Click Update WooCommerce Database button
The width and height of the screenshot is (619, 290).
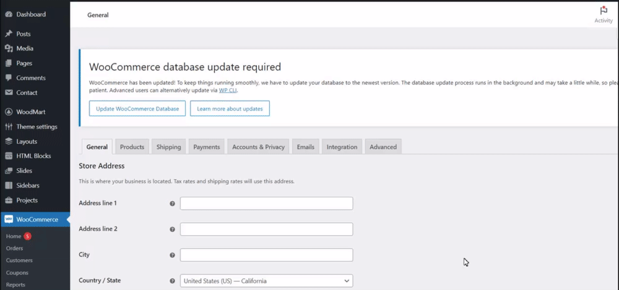[137, 109]
